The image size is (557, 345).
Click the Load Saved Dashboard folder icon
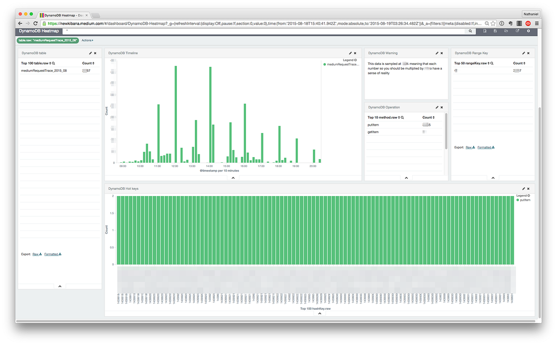506,31
